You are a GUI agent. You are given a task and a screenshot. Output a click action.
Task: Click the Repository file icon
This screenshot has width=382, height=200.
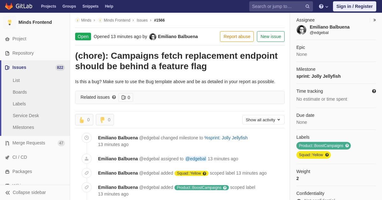point(7,53)
